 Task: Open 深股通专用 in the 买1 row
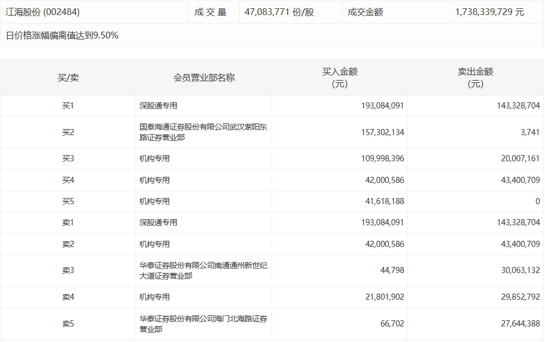(158, 106)
